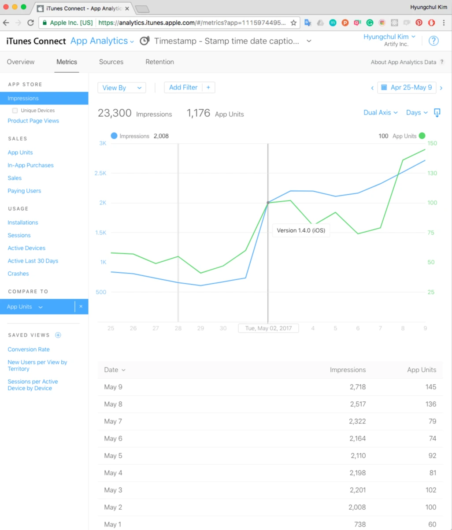Remove the App Units comparison with X
This screenshot has width=452, height=530.
[81, 307]
